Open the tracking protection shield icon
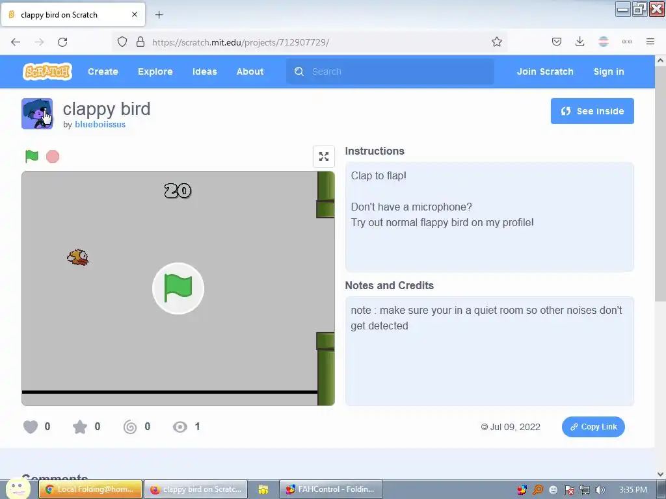666x499 pixels. click(x=122, y=42)
